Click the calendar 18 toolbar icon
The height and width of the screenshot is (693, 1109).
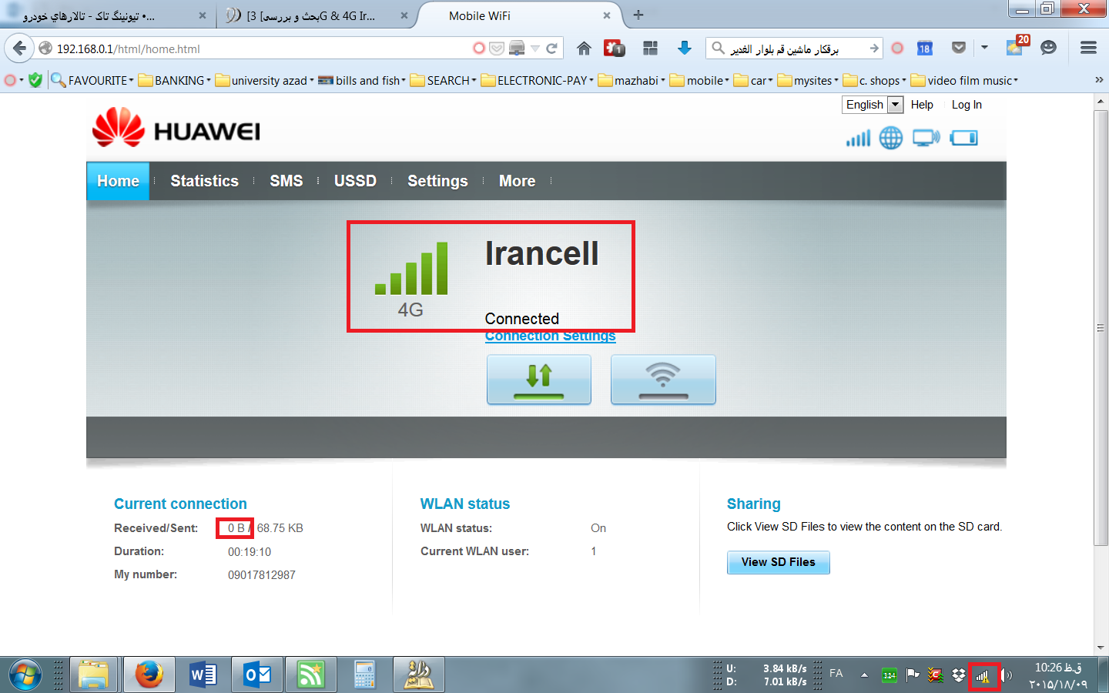tap(924, 48)
